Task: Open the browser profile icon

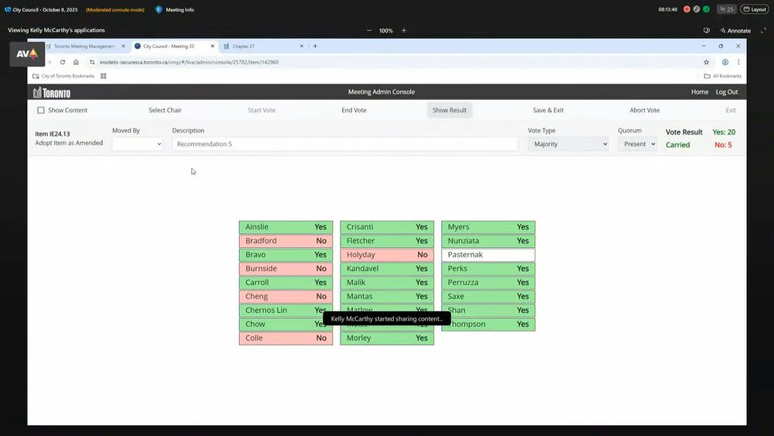Action: (x=725, y=62)
